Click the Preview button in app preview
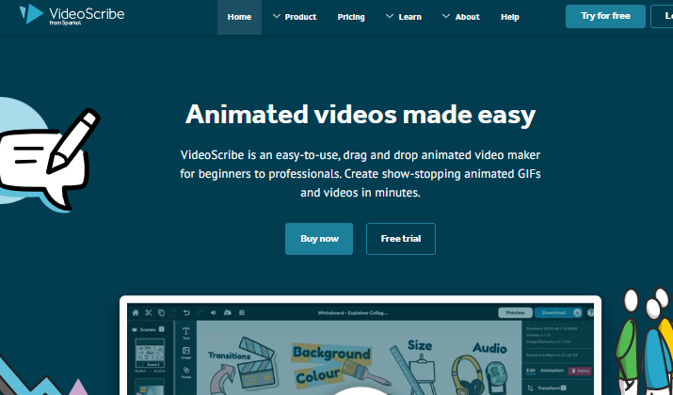The image size is (673, 395). (515, 312)
